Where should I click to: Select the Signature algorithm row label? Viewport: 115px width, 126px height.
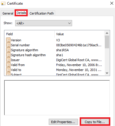click(x=25, y=50)
